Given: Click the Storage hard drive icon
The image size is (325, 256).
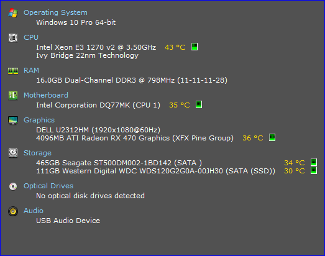Looking at the screenshot, I should pyautogui.click(x=13, y=153).
